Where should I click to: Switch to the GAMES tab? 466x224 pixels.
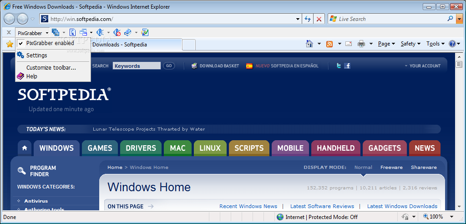pos(100,148)
